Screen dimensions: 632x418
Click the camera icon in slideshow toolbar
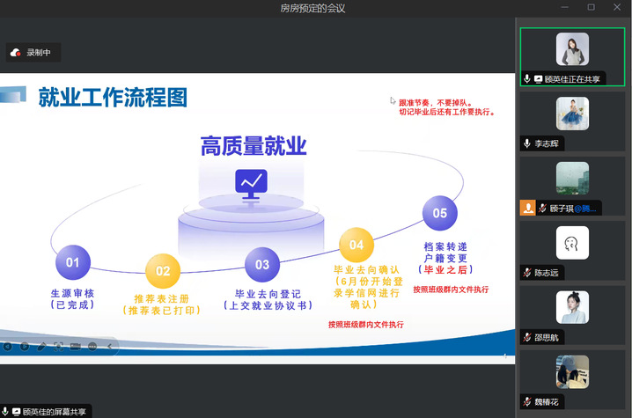coord(76,346)
